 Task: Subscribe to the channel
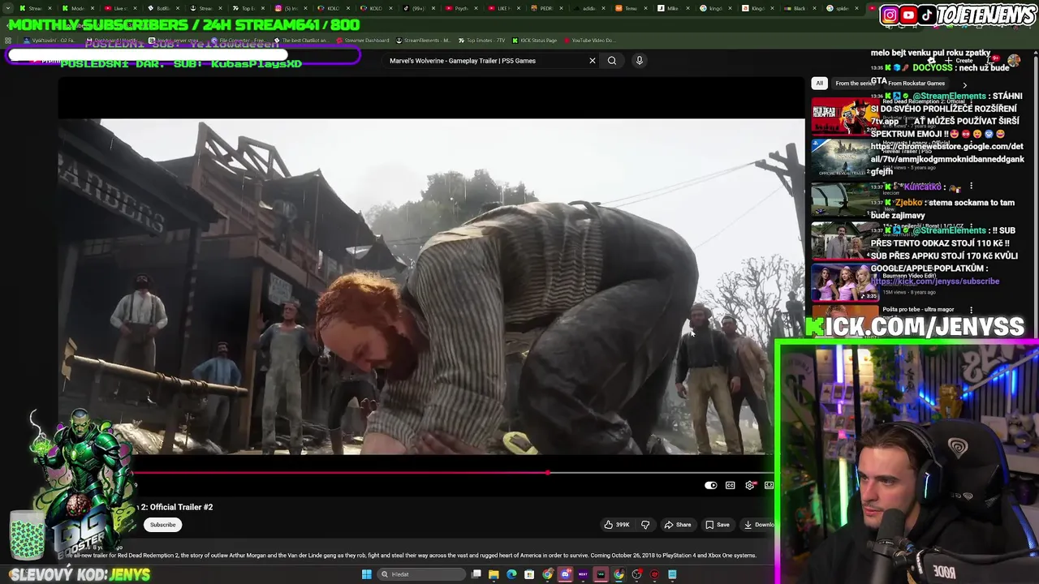click(x=162, y=525)
